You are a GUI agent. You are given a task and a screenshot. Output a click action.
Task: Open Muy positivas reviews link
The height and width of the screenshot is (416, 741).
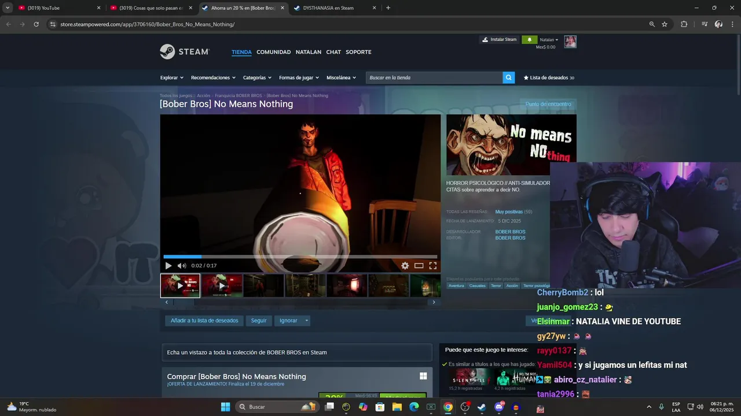[509, 212]
